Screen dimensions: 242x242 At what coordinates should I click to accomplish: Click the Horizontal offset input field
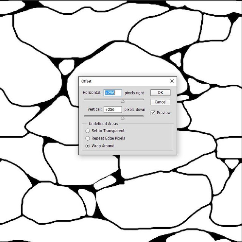[113, 93]
